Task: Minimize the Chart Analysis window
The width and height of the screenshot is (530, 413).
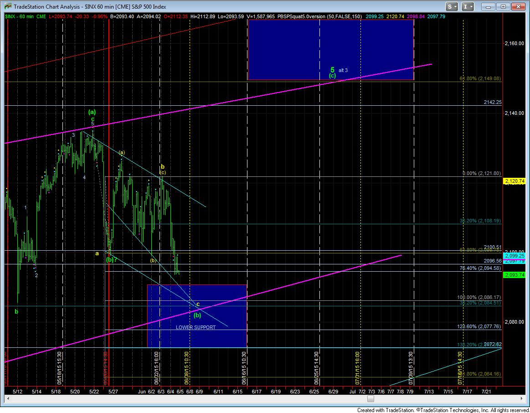Action: [x=489, y=6]
